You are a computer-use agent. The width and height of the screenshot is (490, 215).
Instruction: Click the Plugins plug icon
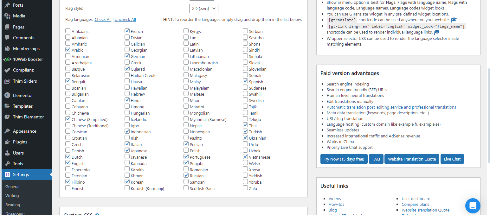click(x=7, y=142)
